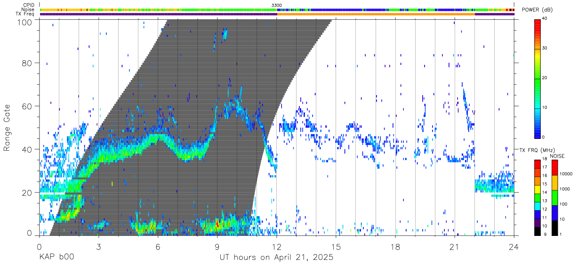Click the 60 tick on Range Gate axis
Screen dimensions: 578x267
coord(28,106)
